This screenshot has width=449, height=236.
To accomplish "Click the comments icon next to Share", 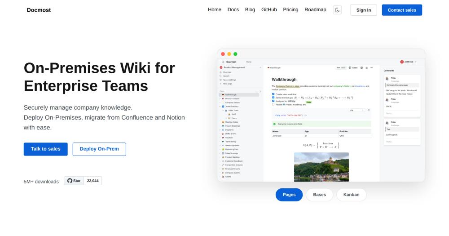I will click(x=361, y=68).
